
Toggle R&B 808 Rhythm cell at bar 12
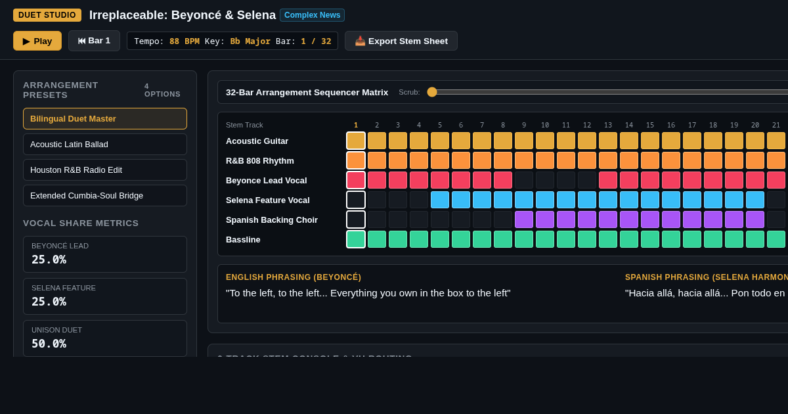pos(587,160)
